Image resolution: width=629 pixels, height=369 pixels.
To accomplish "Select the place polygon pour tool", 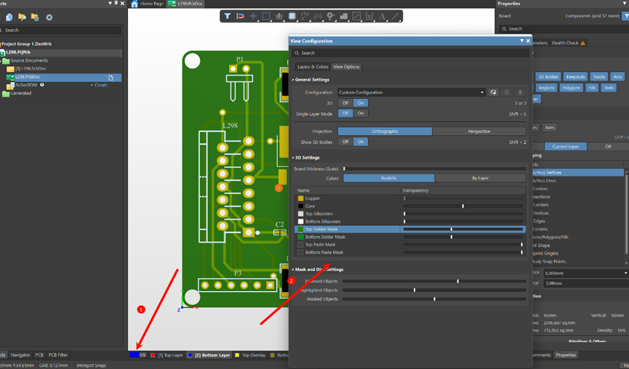I will (x=343, y=17).
